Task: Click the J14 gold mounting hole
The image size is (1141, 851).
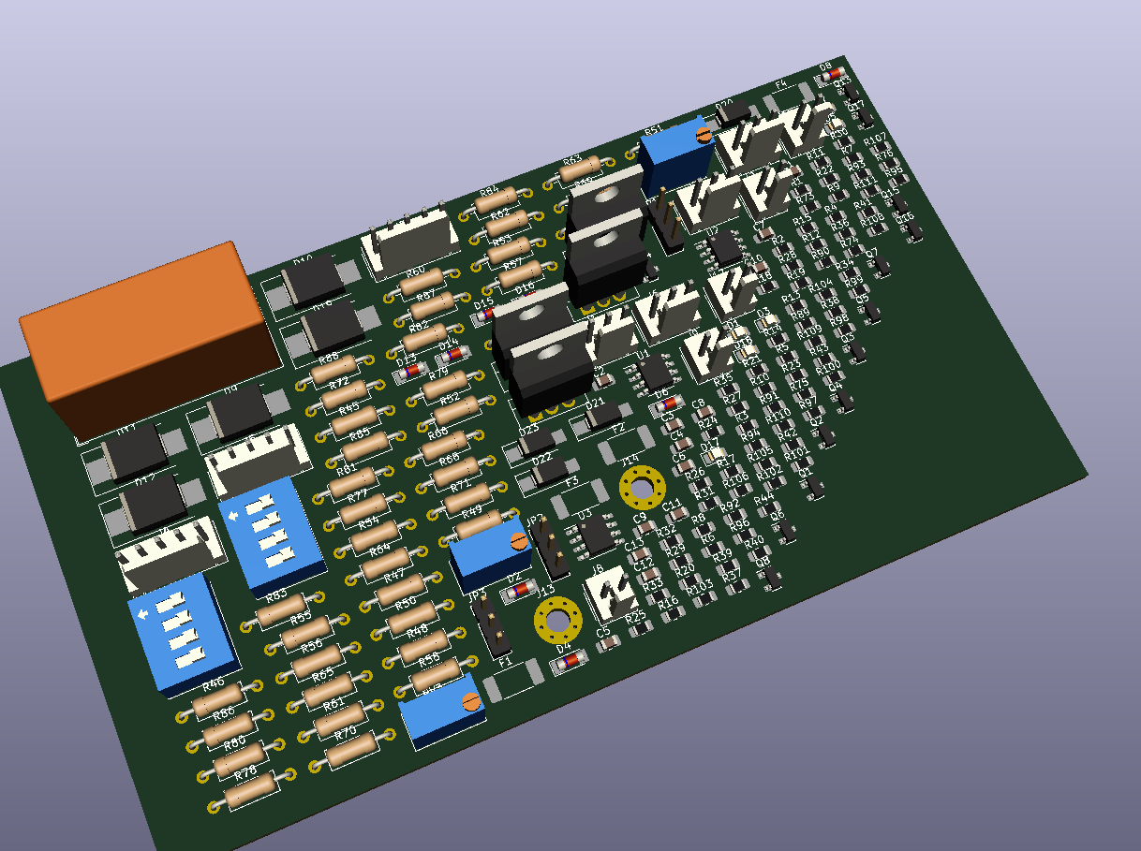Action: point(643,488)
